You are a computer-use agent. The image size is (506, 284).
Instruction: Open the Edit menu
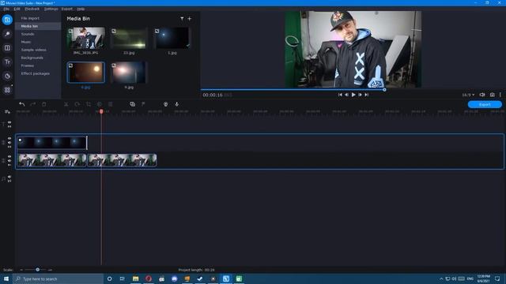(17, 9)
